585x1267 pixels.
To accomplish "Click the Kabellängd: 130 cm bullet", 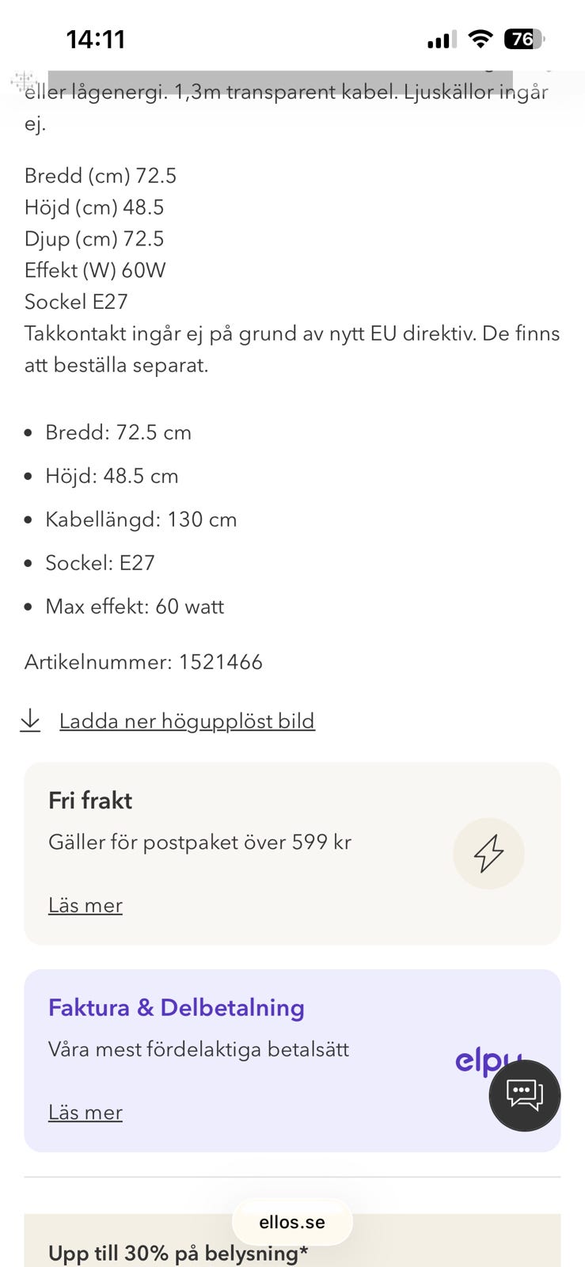I will [141, 519].
